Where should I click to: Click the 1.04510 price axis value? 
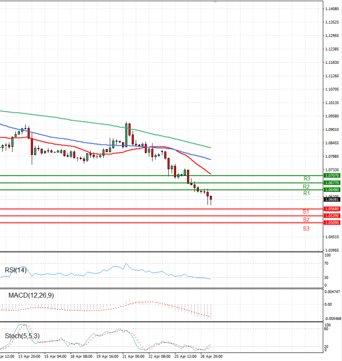coord(332,237)
